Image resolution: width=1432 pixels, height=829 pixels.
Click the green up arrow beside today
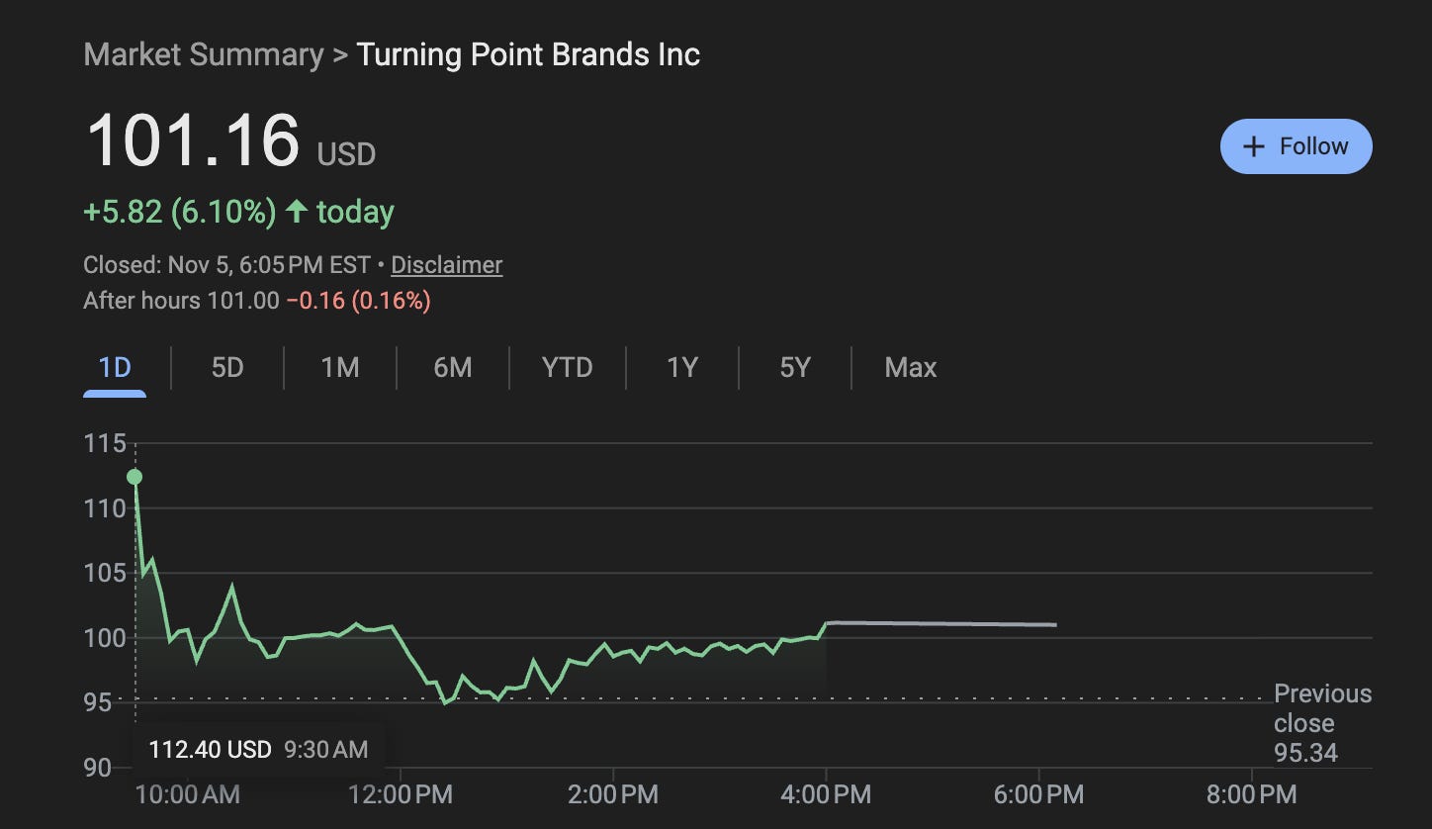pyautogui.click(x=296, y=211)
